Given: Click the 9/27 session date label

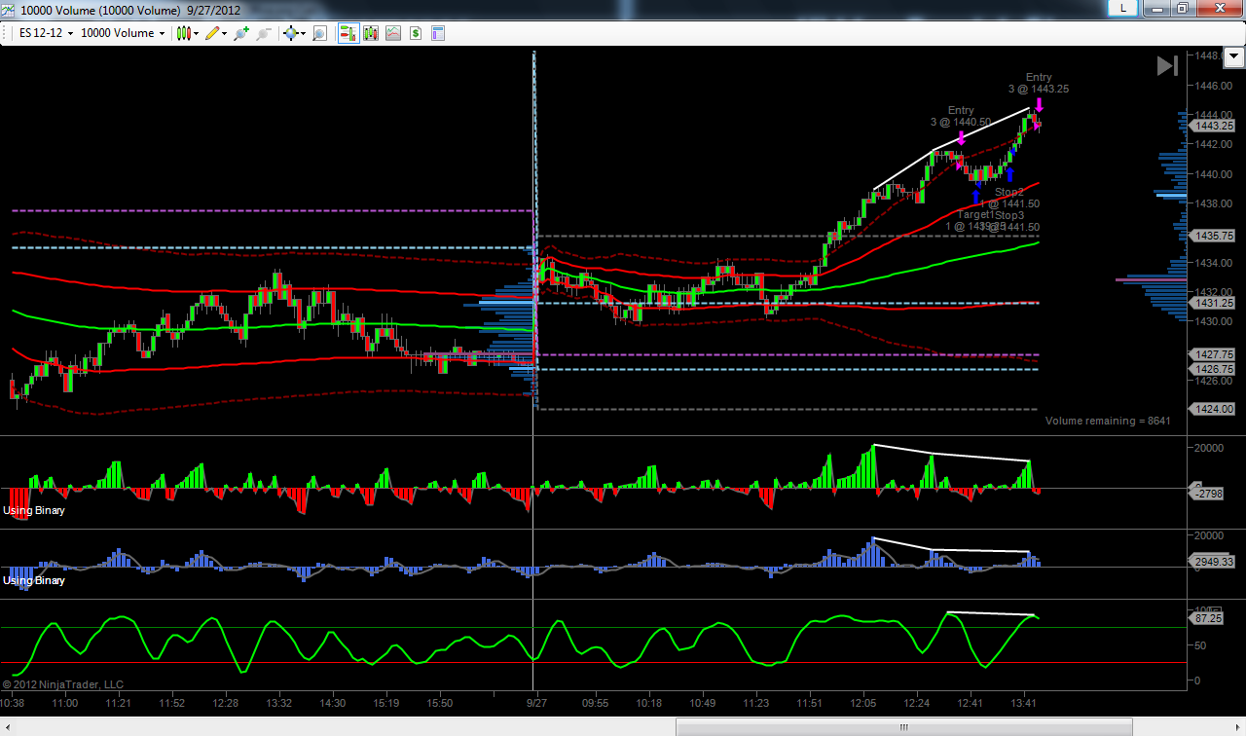Looking at the screenshot, I should (x=537, y=702).
